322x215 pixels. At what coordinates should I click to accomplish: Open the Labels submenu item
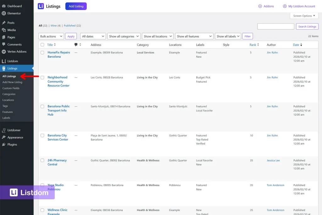pyautogui.click(x=6, y=118)
